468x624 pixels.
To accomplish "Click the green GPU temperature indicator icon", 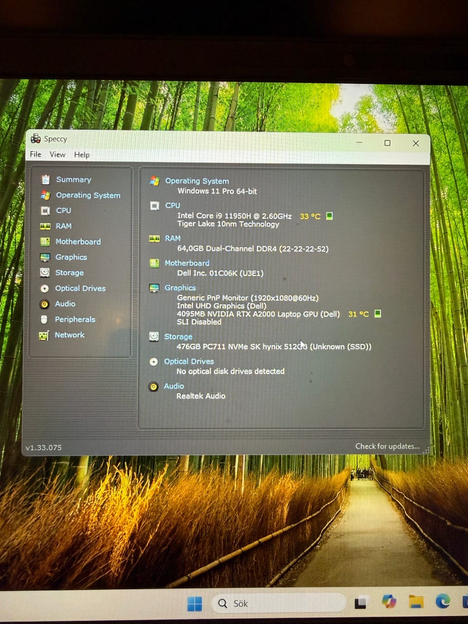I will pos(377,313).
